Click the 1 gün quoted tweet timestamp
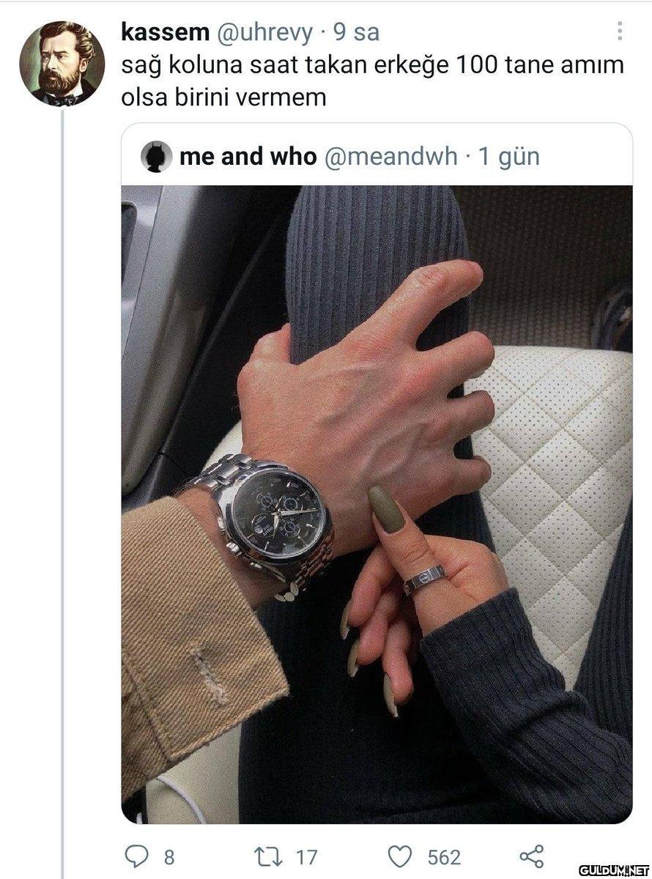Screen dimensions: 652x879 click(509, 157)
